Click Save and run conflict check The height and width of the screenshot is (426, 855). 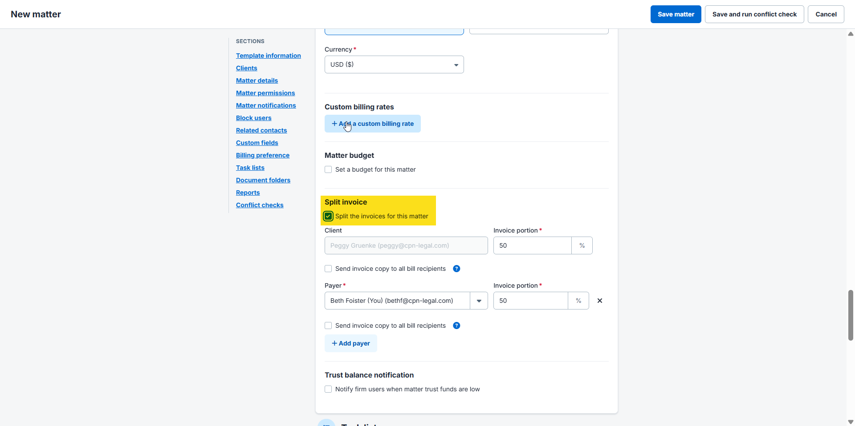click(754, 14)
